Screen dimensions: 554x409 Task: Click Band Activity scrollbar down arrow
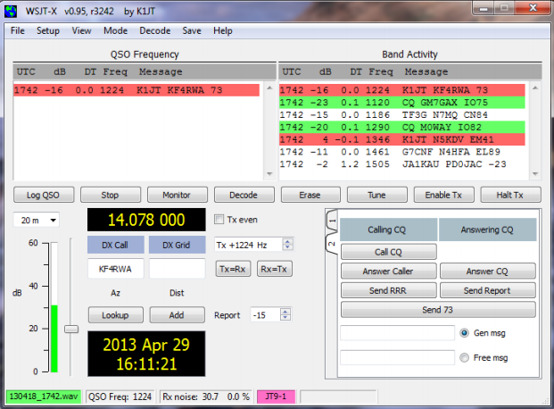(535, 174)
